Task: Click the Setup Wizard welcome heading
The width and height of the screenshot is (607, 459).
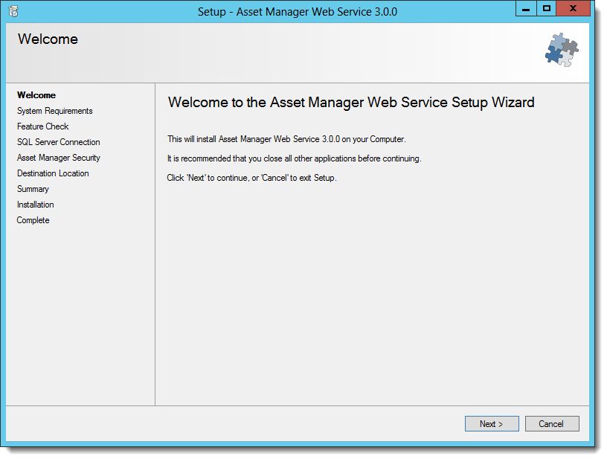Action: [x=351, y=103]
